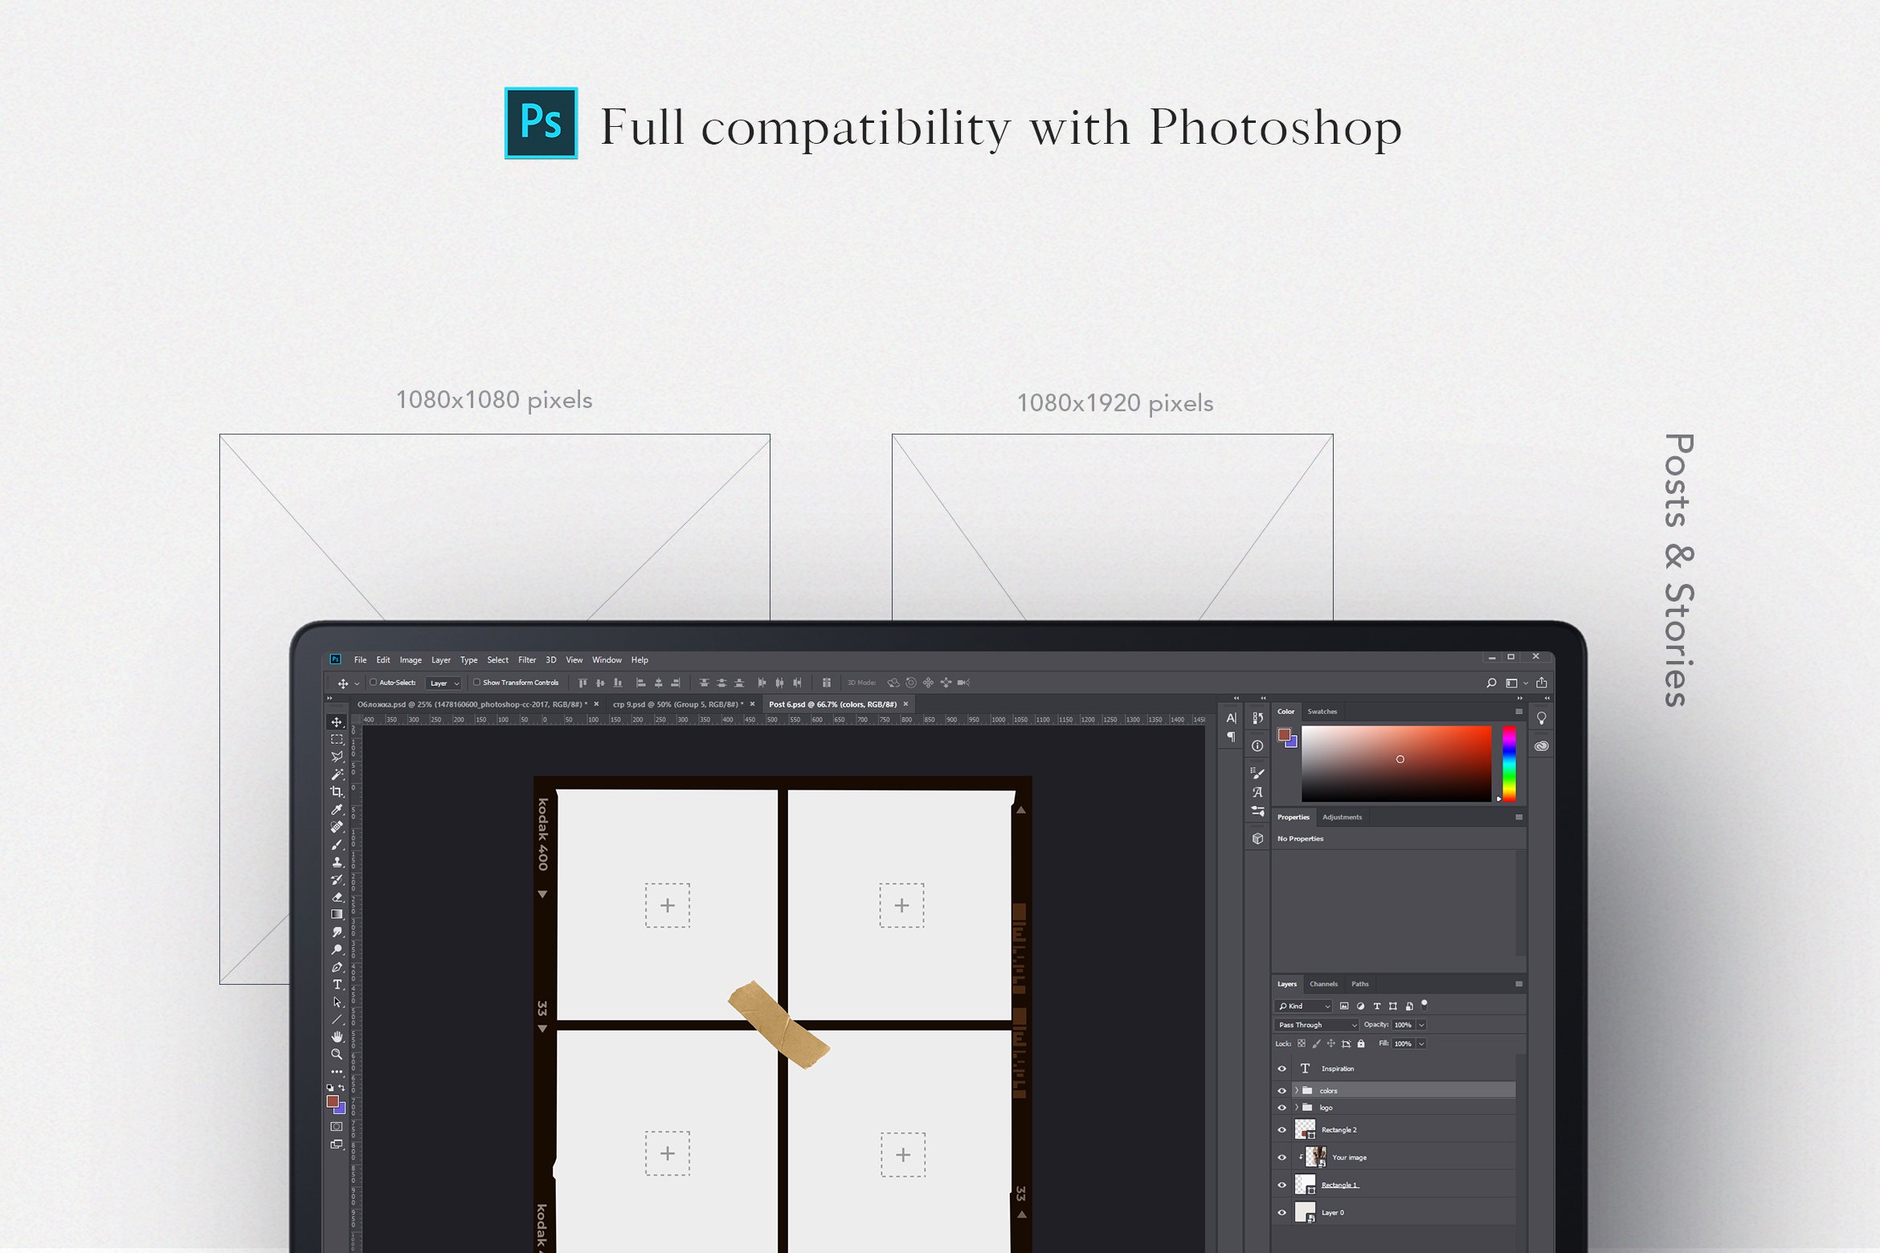Select the Smudge tool
The height and width of the screenshot is (1253, 1880).
tap(337, 932)
